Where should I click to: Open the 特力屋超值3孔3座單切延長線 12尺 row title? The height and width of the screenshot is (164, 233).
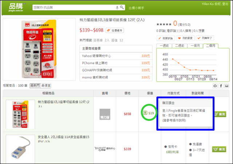click(x=64, y=104)
